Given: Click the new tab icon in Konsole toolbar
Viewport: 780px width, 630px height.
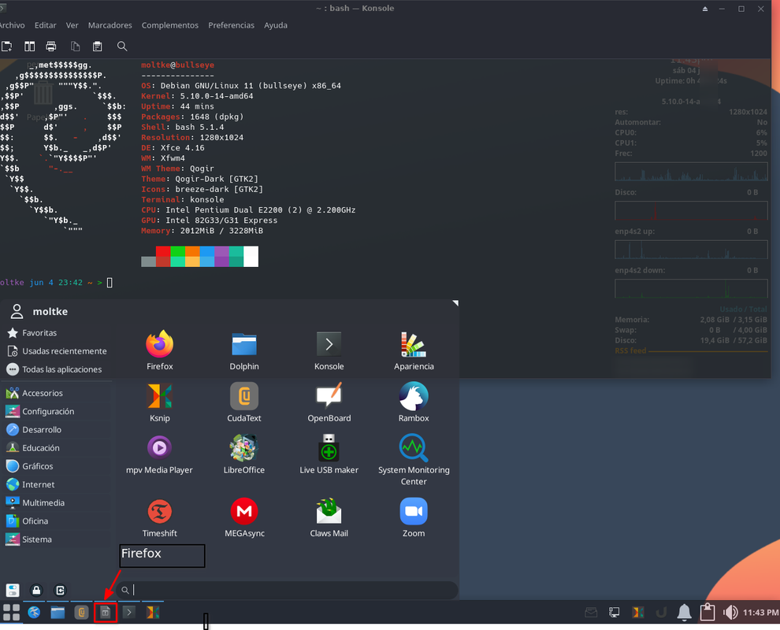Looking at the screenshot, I should click(x=7, y=46).
